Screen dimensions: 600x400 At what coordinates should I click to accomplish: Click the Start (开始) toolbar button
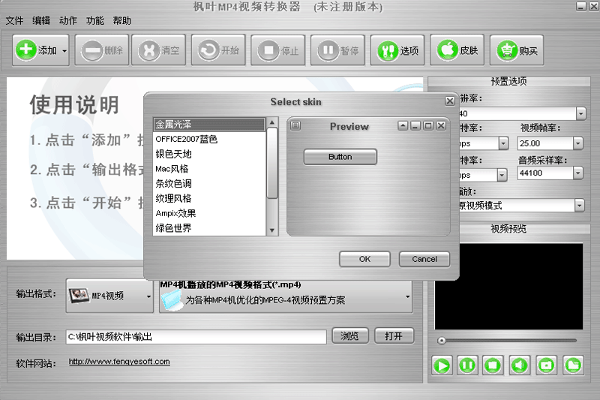[218, 50]
